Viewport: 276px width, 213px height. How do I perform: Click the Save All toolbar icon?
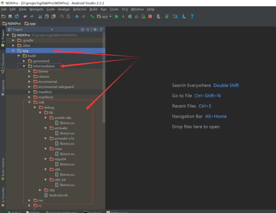pos(10,17)
